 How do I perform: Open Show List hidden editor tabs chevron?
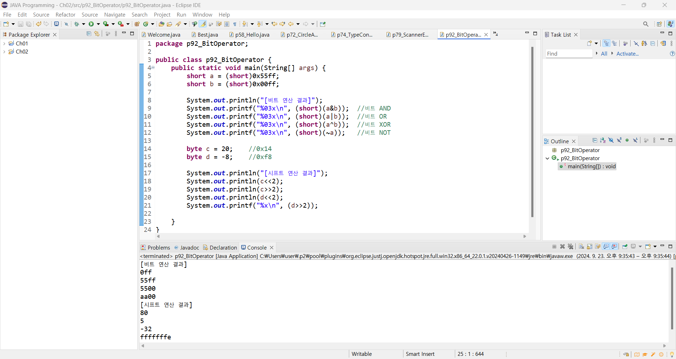(x=495, y=34)
